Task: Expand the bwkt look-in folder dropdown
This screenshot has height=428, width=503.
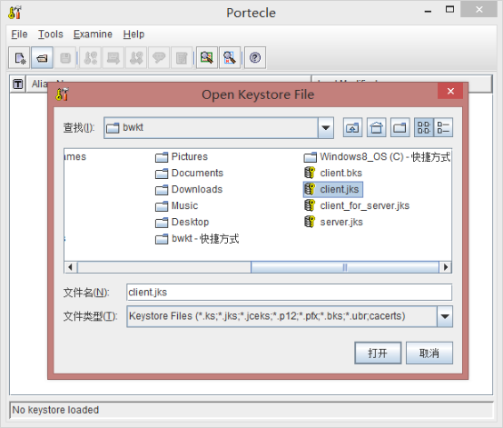Action: [x=326, y=128]
